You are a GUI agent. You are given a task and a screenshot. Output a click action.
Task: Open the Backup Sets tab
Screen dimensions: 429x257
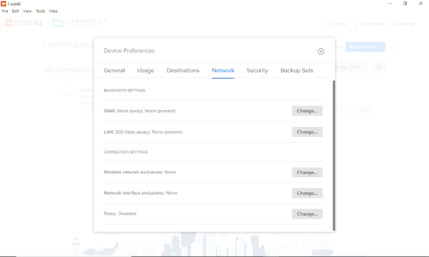(297, 70)
